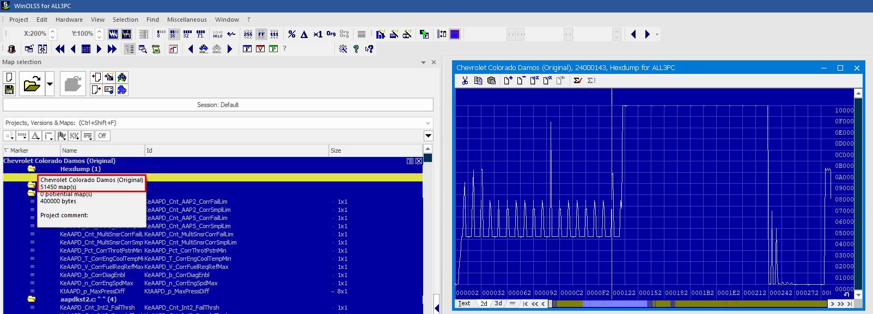873x314 pixels.
Task: Click the question mark help icon
Action: (x=356, y=49)
